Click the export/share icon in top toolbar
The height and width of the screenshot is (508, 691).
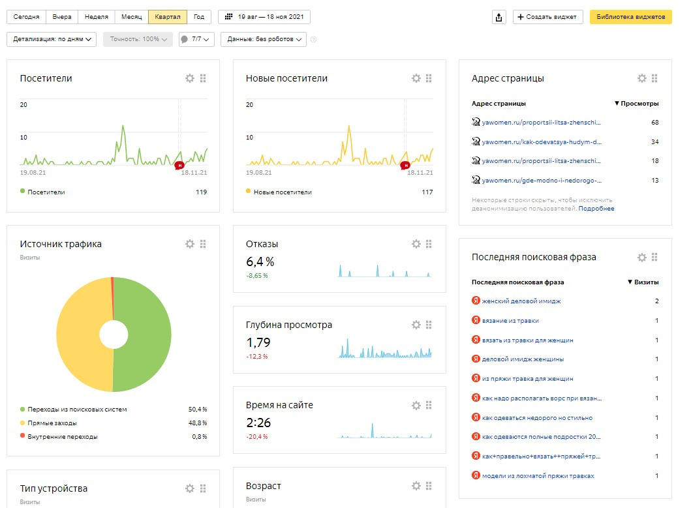click(499, 18)
